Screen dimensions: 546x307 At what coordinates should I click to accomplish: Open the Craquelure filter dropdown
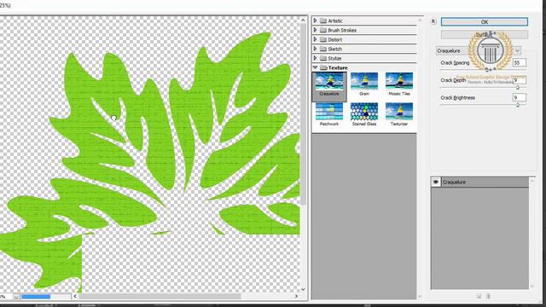[x=478, y=51]
